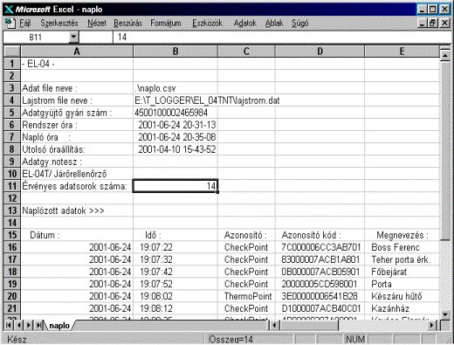Open the Súgó menu
Image resolution: width=454 pixels, height=345 pixels.
(x=300, y=23)
